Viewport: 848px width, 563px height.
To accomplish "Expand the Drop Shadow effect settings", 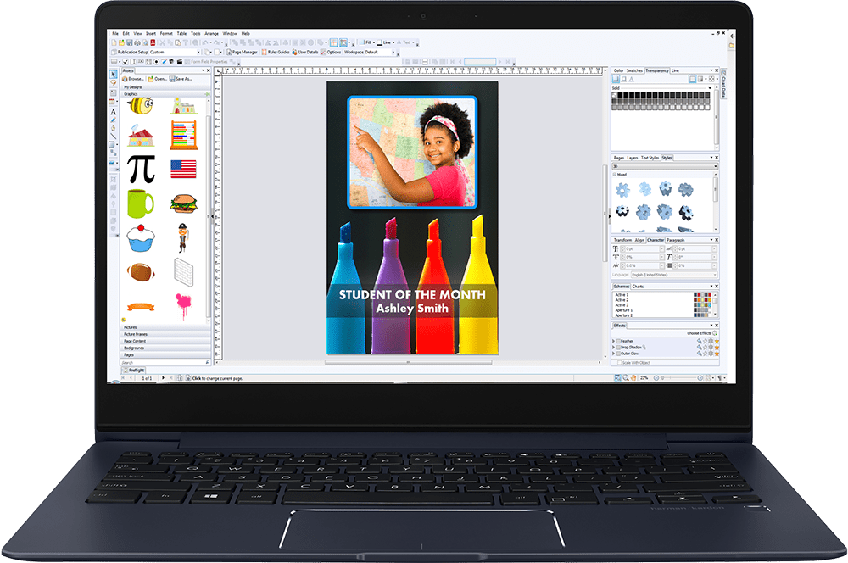I will click(612, 347).
